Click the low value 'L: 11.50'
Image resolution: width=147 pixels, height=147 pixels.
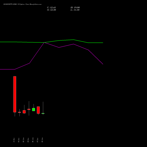pyautogui.click(x=75, y=10)
